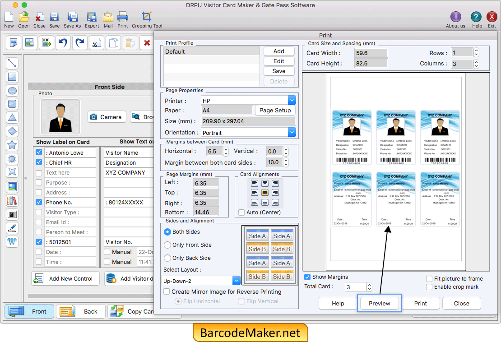Enable Fit picture to frame
The image size is (501, 342).
pos(429,279)
